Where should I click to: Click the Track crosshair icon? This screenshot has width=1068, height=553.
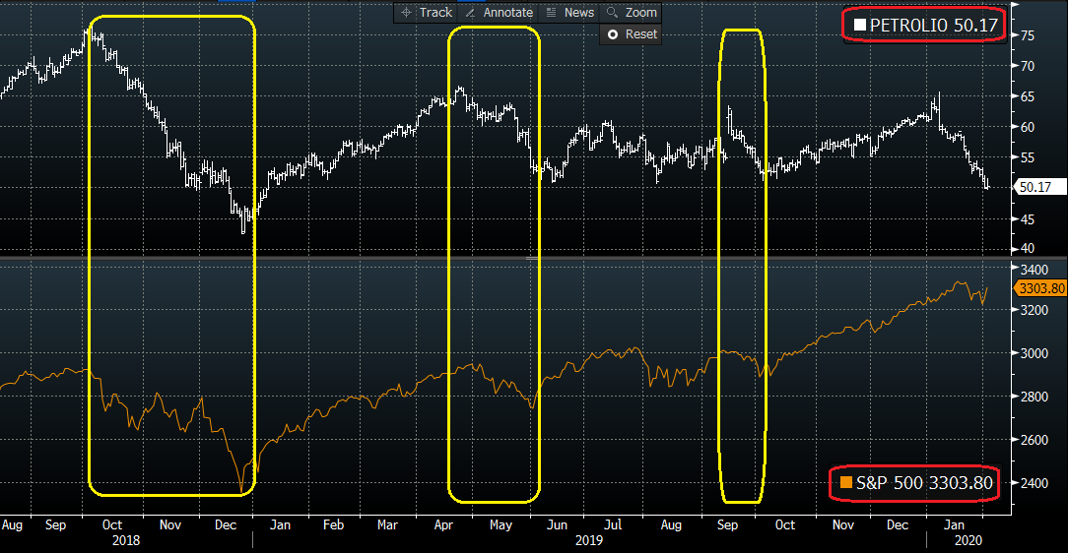tap(406, 13)
